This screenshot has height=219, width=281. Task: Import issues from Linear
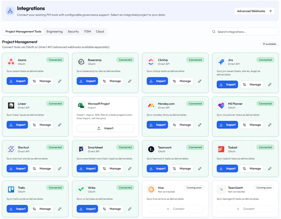(17, 125)
